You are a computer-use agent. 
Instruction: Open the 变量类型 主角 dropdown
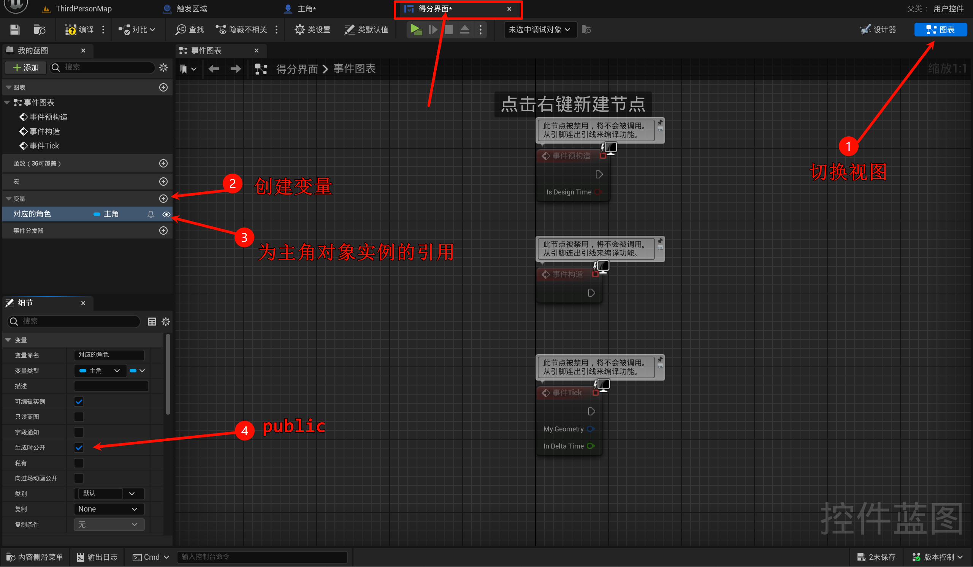tap(100, 371)
